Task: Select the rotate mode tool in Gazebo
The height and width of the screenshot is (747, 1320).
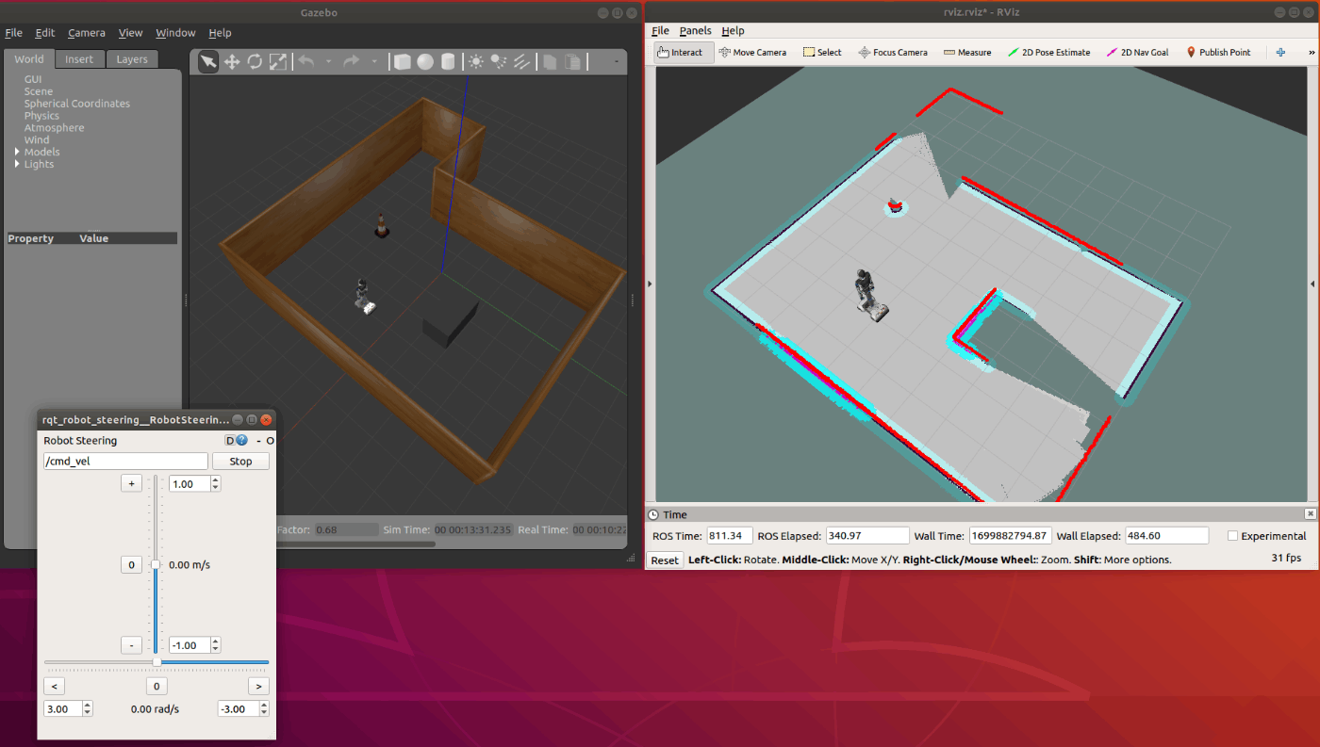Action: (255, 61)
